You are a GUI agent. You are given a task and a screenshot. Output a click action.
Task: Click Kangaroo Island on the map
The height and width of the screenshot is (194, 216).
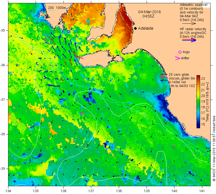point(96,59)
